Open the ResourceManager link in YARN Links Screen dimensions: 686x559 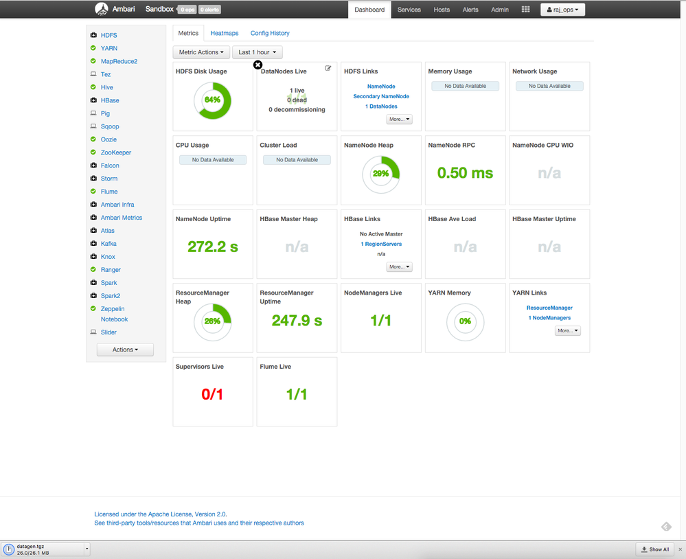pos(549,308)
